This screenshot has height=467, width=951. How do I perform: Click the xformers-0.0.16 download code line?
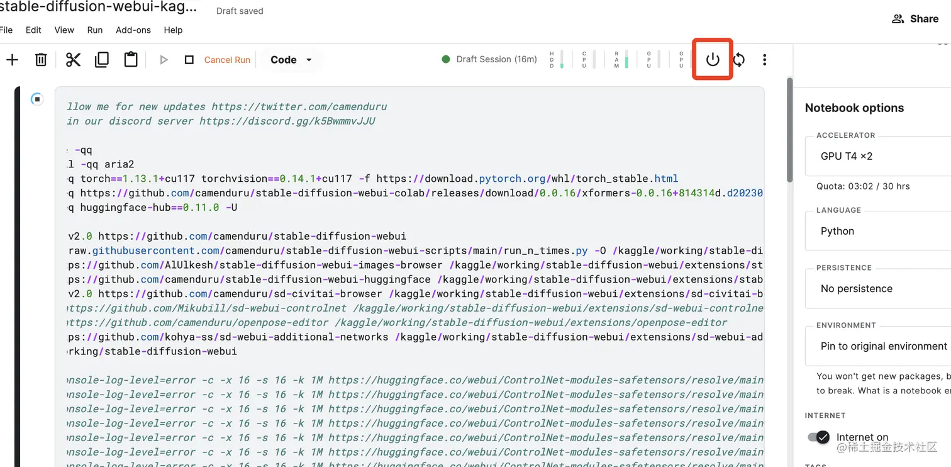tap(415, 193)
